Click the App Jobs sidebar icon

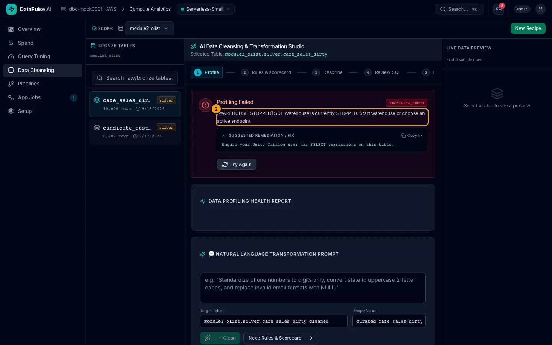coord(11,98)
